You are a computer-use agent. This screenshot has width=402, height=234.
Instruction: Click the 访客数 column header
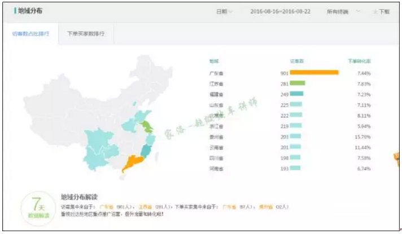(x=297, y=60)
